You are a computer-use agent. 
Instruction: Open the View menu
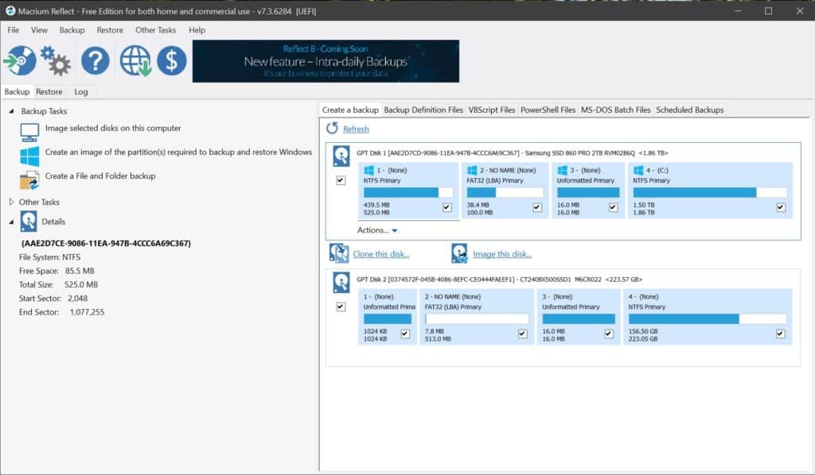39,30
